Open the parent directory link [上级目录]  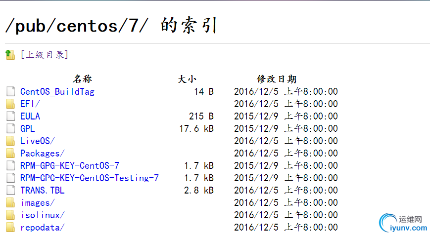tap(45, 55)
